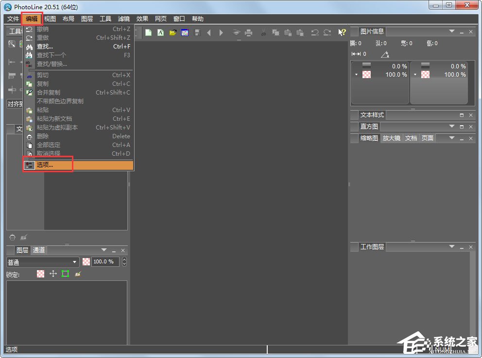Expand the 工作图层 panel menu arrow
482x358 pixels.
coord(451,246)
